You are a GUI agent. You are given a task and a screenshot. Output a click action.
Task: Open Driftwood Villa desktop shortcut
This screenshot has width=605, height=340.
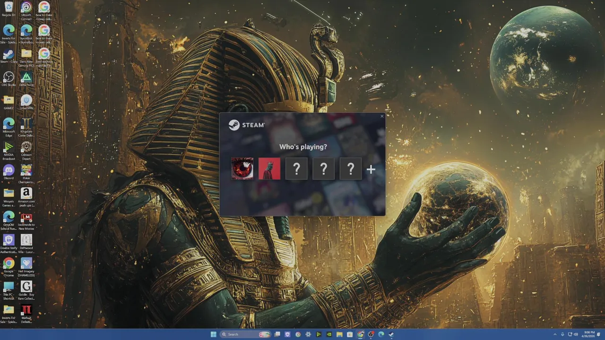[x=26, y=243]
